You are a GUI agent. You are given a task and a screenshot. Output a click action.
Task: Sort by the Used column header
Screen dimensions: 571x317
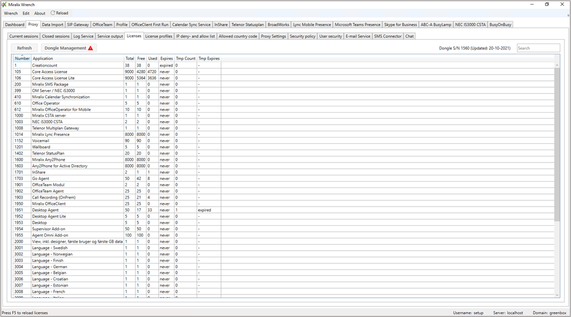pos(153,58)
